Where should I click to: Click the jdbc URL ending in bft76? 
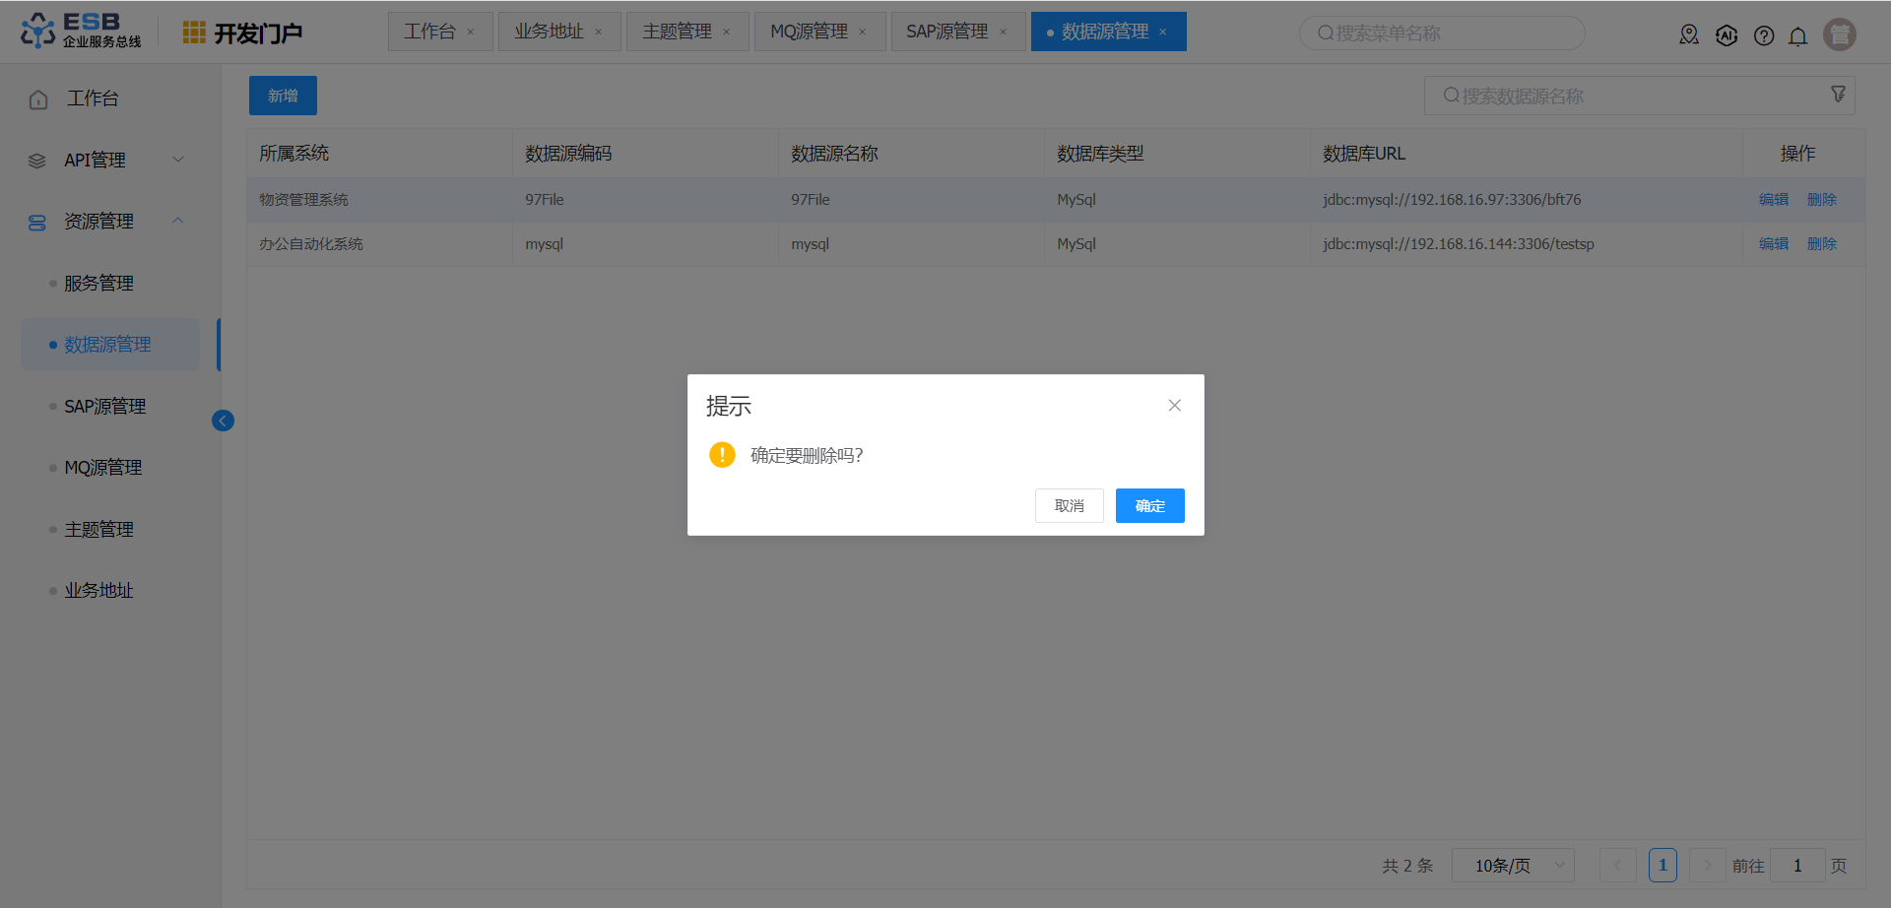pyautogui.click(x=1452, y=200)
